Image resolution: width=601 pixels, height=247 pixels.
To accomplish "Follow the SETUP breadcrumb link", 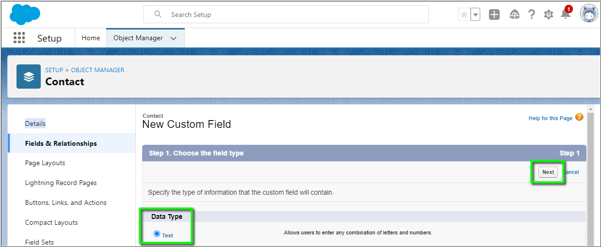I will pyautogui.click(x=54, y=70).
